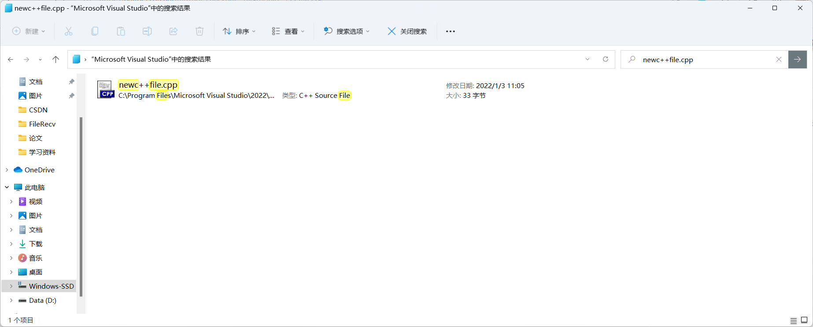Click the 大小: 33 字节 text
The width and height of the screenshot is (813, 327).
(x=466, y=96)
